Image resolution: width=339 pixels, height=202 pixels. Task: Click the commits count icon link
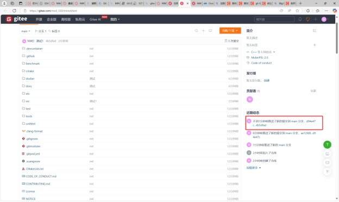tap(231, 41)
